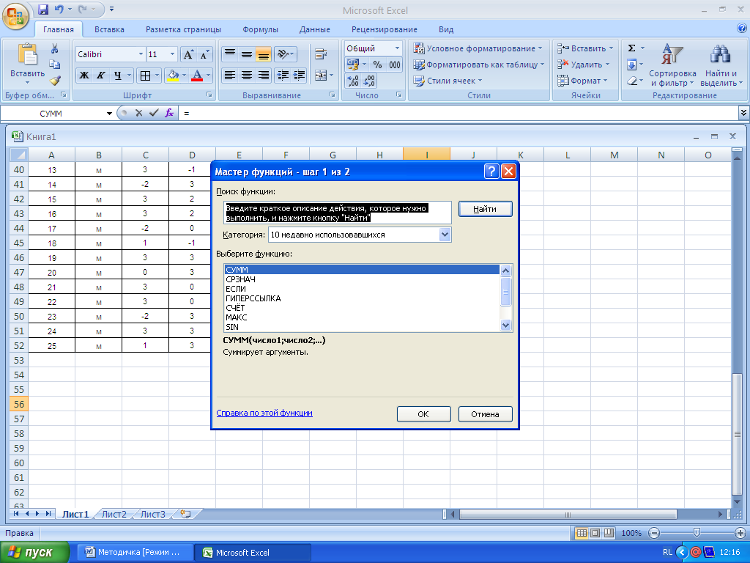This screenshot has width=750, height=563.
Task: Open the Категория dropdown in dialog
Action: [x=445, y=235]
